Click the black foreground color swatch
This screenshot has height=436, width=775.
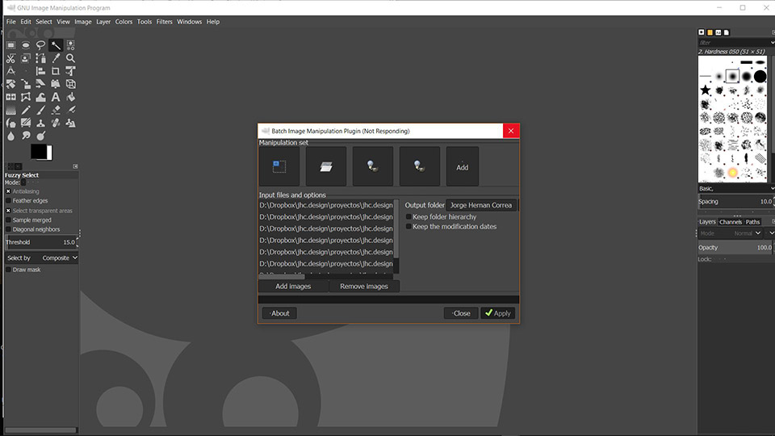click(38, 151)
